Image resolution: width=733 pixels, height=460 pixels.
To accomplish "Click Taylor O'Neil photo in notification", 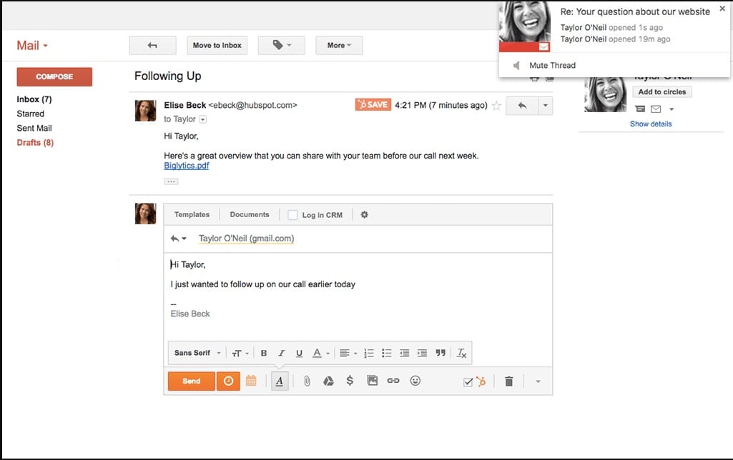I will pos(524,26).
